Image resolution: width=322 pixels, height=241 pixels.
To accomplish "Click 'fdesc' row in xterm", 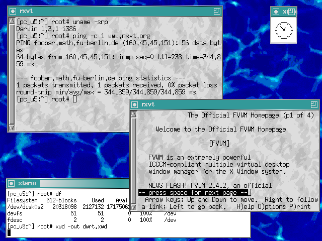I will [x=92, y=220].
